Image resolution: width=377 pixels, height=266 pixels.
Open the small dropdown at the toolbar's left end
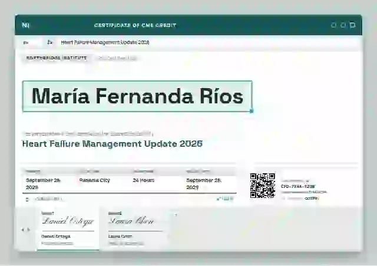(x=31, y=43)
